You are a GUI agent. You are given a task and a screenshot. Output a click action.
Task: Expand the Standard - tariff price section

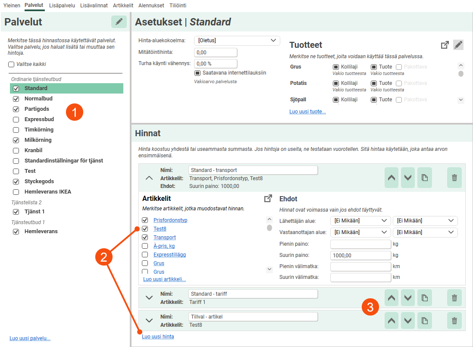pos(149,297)
